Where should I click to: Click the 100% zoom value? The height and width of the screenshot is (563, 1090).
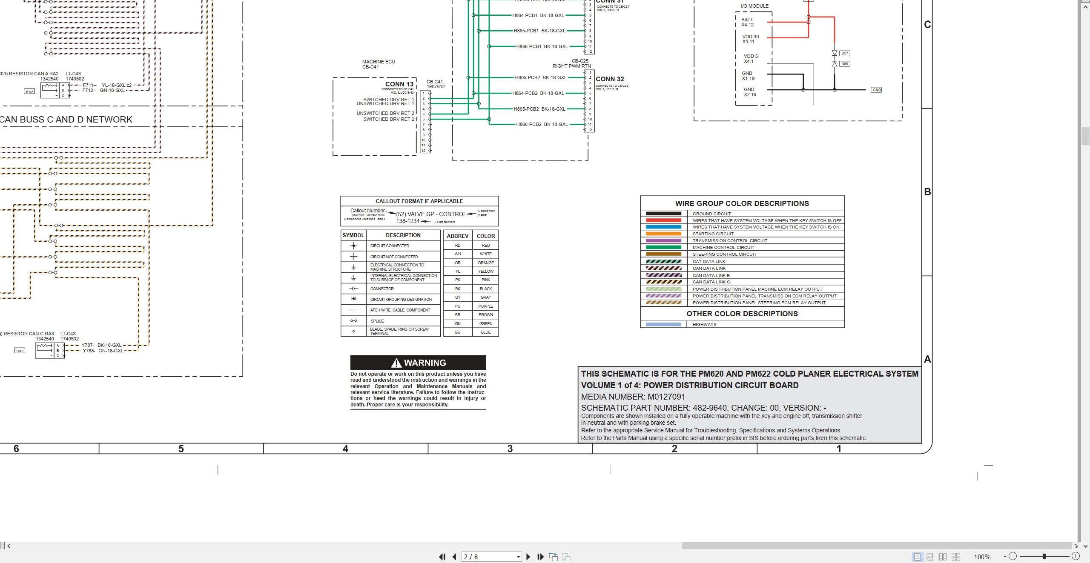tap(982, 557)
